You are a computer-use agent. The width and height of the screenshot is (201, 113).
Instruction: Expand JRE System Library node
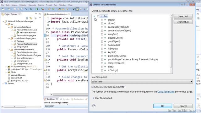coord(6,67)
